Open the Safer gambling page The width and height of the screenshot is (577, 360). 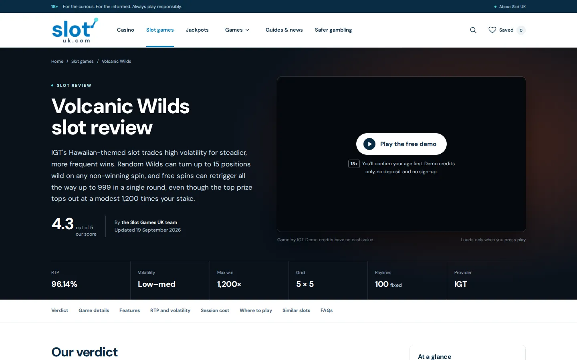(333, 30)
